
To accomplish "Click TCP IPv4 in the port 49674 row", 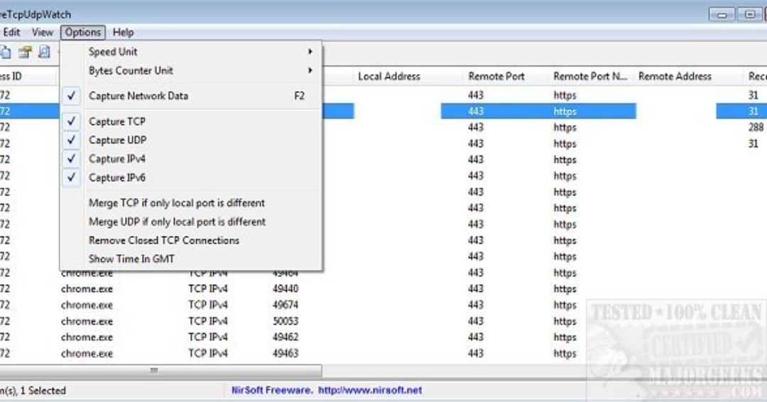I will [208, 305].
